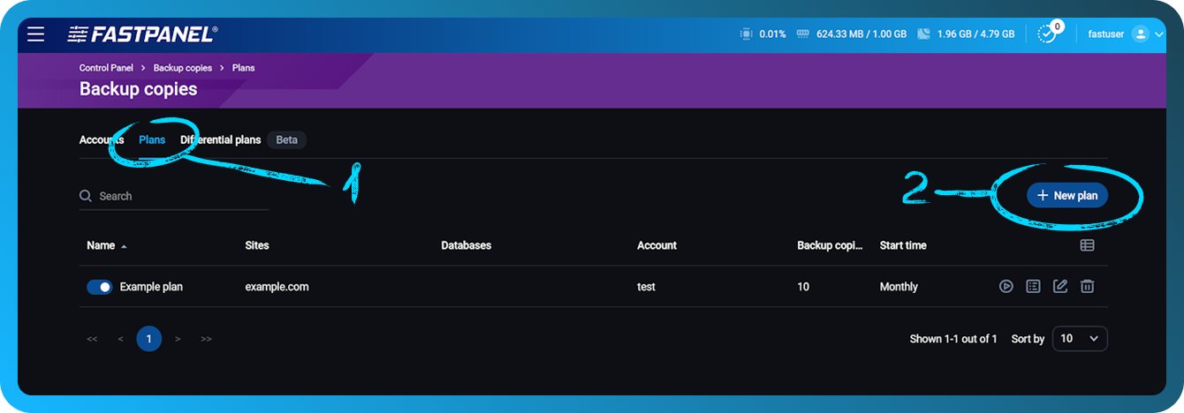1184x413 pixels.
Task: Open the task queue notifications icon
Action: click(x=1046, y=34)
